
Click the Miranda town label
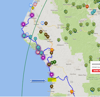tap(50, 41)
